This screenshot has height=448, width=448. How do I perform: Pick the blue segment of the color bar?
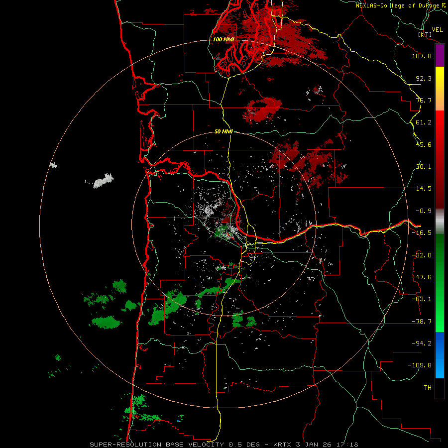(x=440, y=355)
